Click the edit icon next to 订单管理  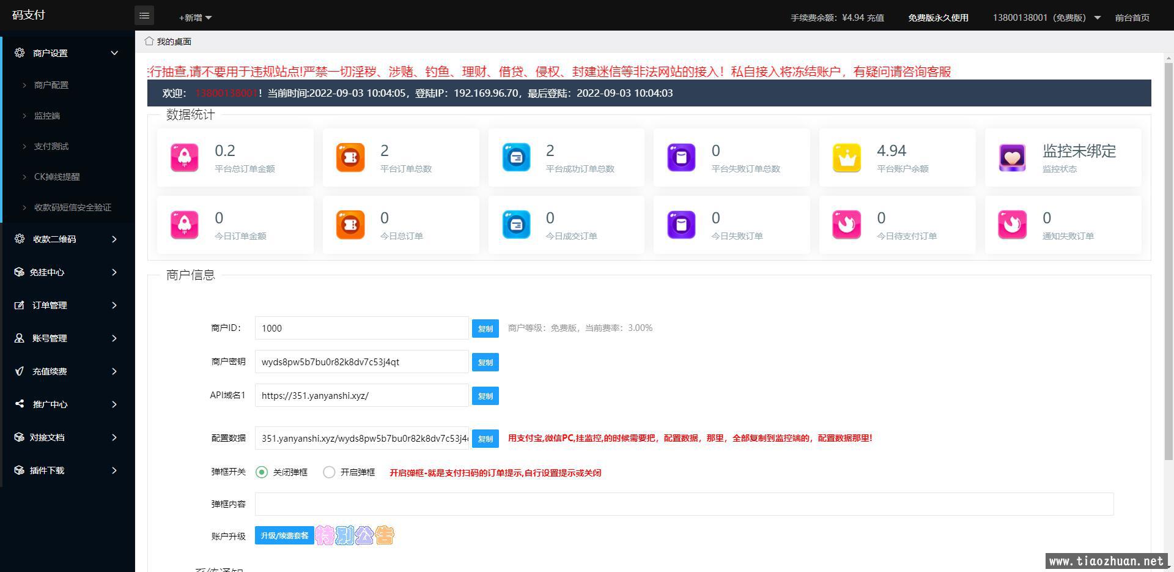click(x=19, y=305)
